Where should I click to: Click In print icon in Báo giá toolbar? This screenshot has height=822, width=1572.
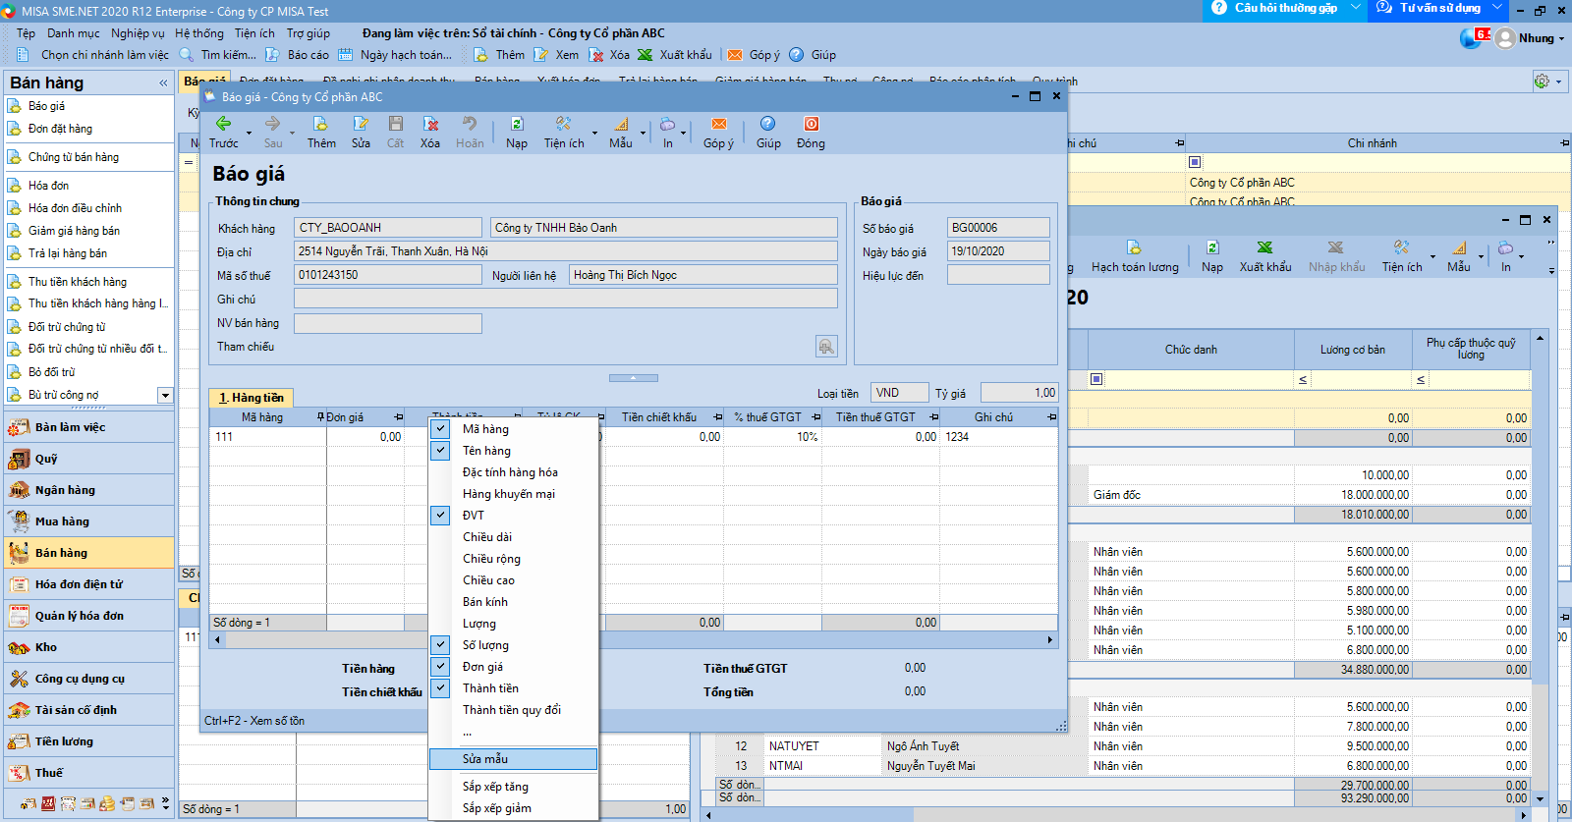pyautogui.click(x=667, y=124)
